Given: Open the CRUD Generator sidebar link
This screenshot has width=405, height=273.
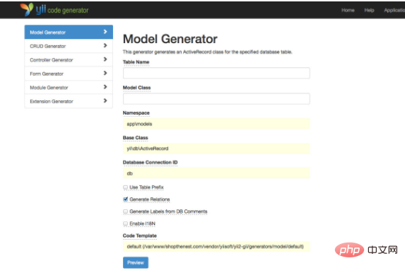Looking at the screenshot, I should pyautogui.click(x=69, y=46).
